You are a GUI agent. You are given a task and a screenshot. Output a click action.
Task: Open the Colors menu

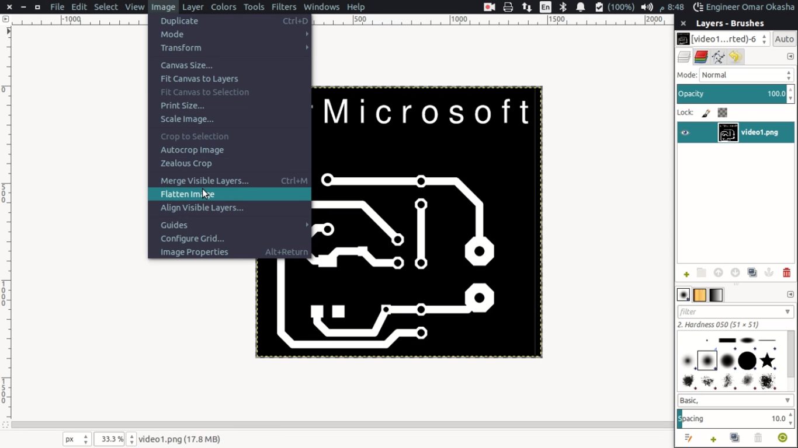tap(224, 7)
